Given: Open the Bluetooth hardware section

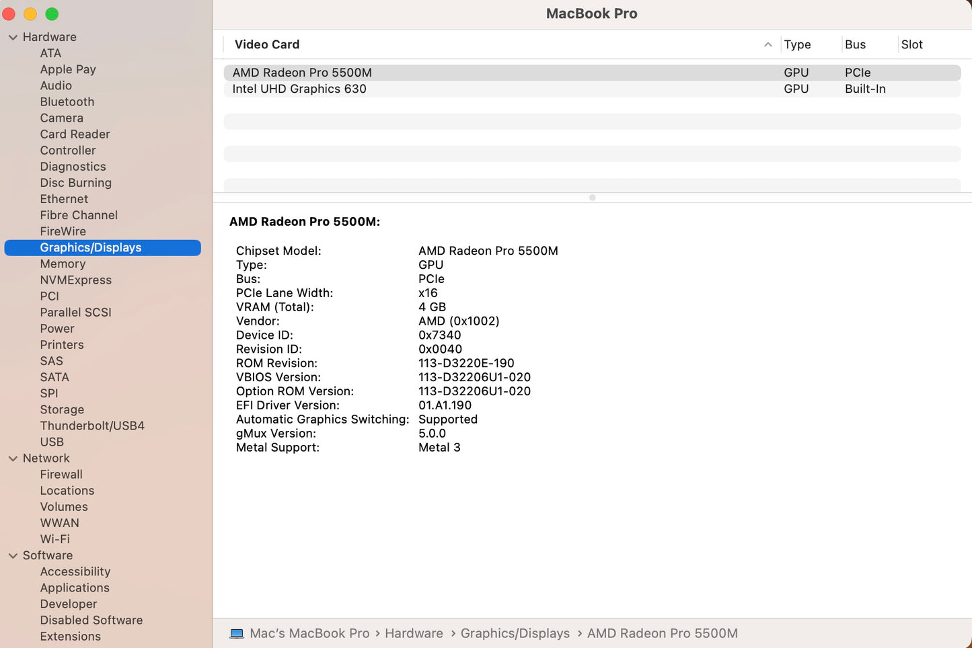Looking at the screenshot, I should (x=67, y=102).
